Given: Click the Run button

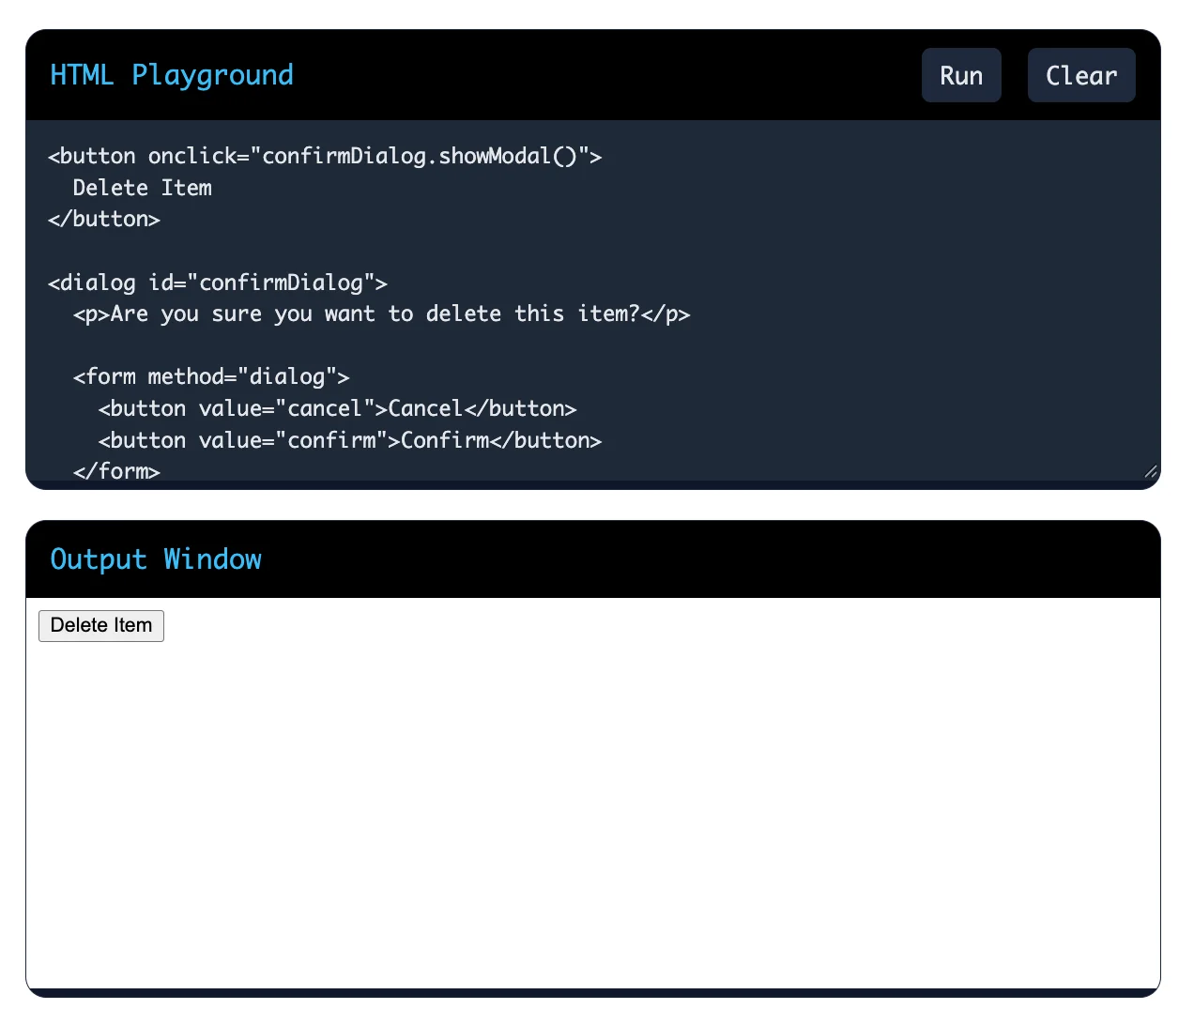Looking at the screenshot, I should (x=961, y=75).
